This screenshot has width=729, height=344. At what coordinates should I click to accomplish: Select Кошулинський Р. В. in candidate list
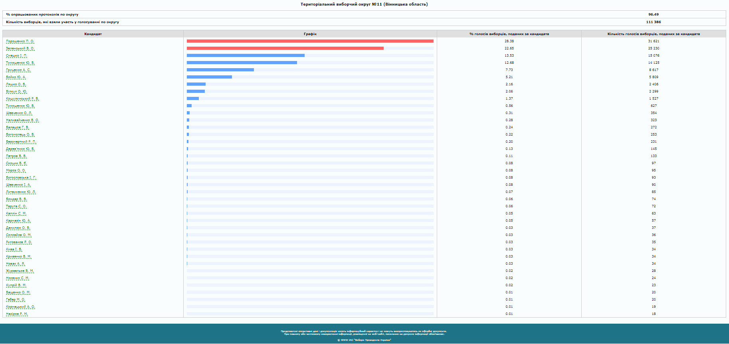[22, 99]
